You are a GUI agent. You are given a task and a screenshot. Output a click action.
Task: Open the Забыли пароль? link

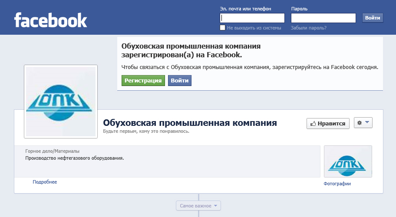309,28
